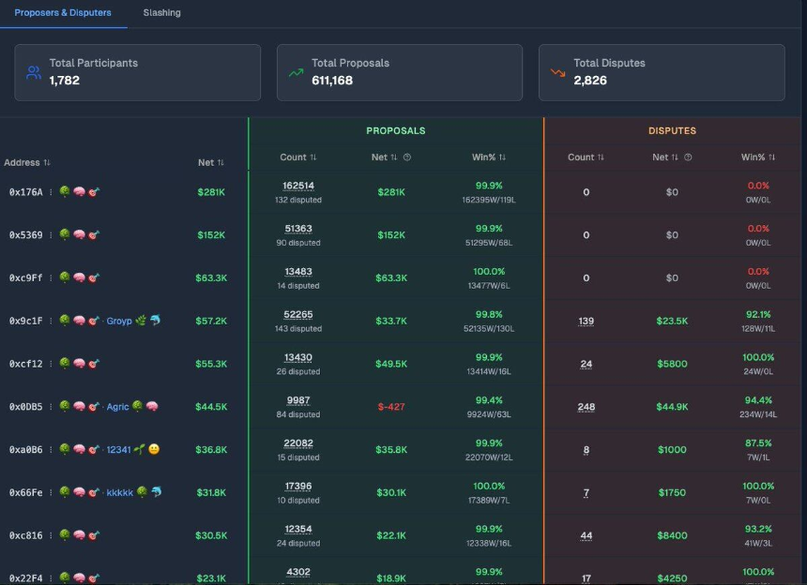Open the three-dot menu beside 0xc9Ff
Screen dimensions: 807x585
[x=51, y=277]
